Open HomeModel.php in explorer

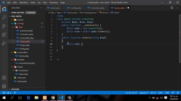(27, 63)
